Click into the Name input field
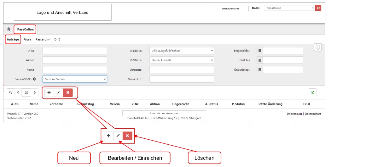This screenshot has width=389, height=167. pyautogui.click(x=75, y=70)
